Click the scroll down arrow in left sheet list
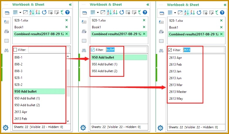 pos(68,121)
